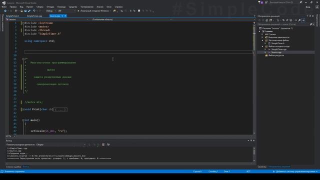Click the Undo arrow in the toolbar
The image size is (320, 180).
point(34,11)
